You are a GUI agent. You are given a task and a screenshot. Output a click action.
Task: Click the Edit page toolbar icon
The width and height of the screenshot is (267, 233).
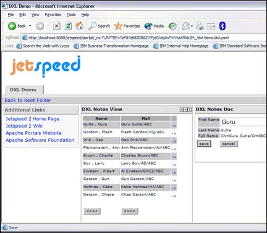211,26
